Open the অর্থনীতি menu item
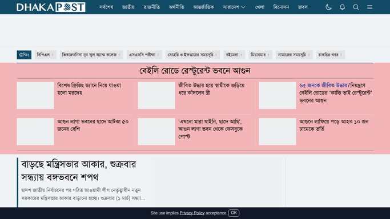This screenshot has width=390, height=219. tap(176, 7)
